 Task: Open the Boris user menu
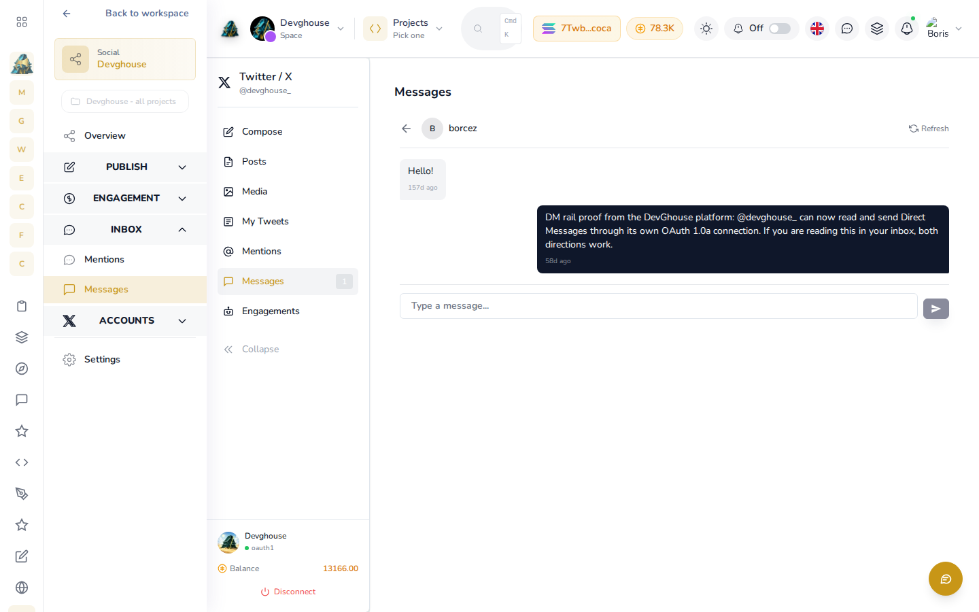944,29
